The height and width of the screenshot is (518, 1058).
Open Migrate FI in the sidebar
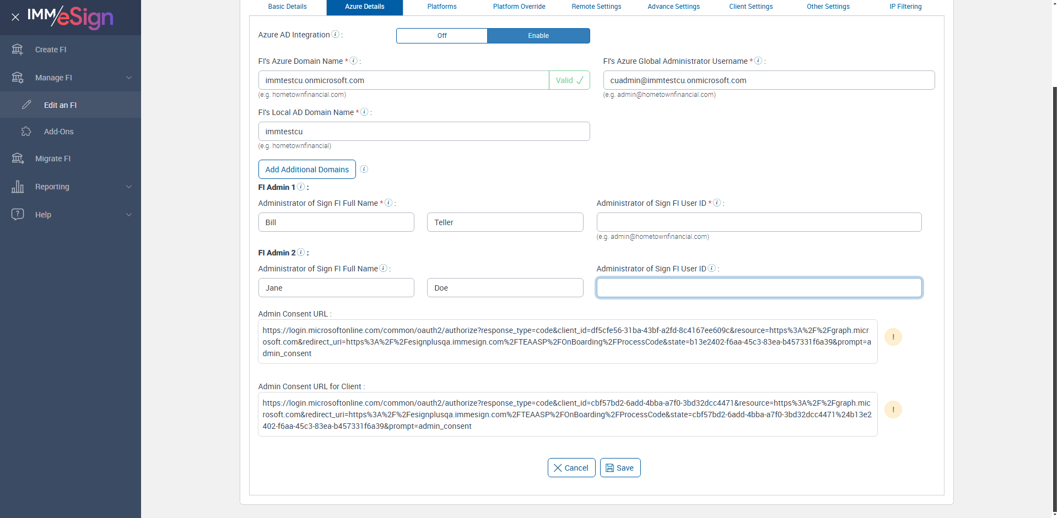[71, 159]
